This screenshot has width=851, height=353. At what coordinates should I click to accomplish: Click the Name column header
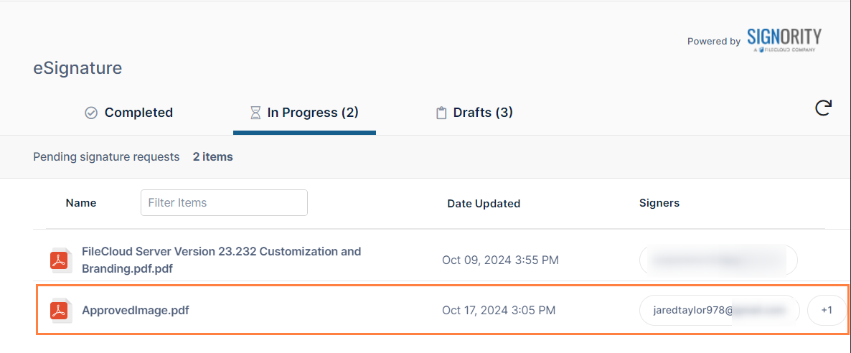point(81,203)
